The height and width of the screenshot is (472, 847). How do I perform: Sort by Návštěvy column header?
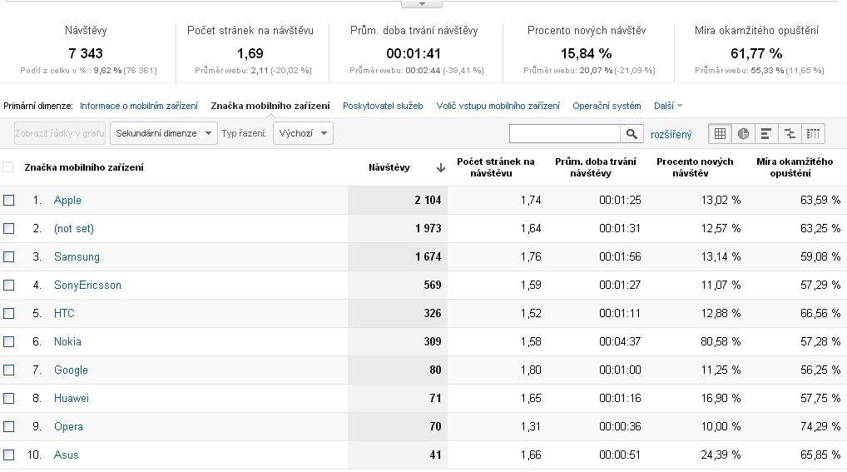click(x=389, y=167)
